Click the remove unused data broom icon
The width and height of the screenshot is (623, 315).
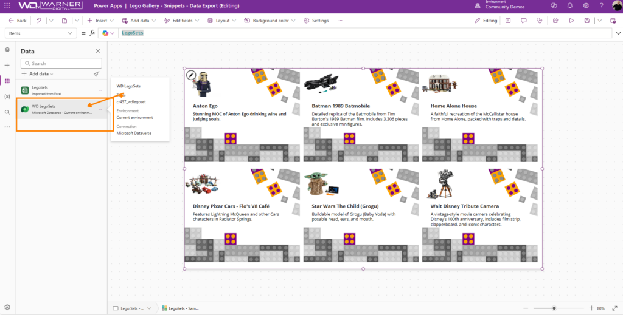point(96,74)
